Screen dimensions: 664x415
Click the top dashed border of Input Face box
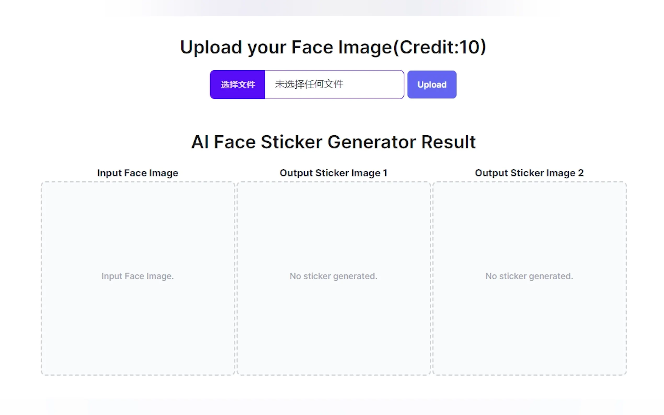(x=138, y=182)
